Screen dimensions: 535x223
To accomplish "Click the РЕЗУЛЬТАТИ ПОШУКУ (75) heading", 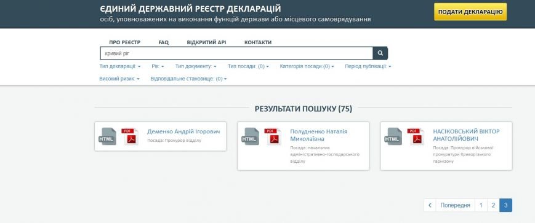I will coord(304,109).
